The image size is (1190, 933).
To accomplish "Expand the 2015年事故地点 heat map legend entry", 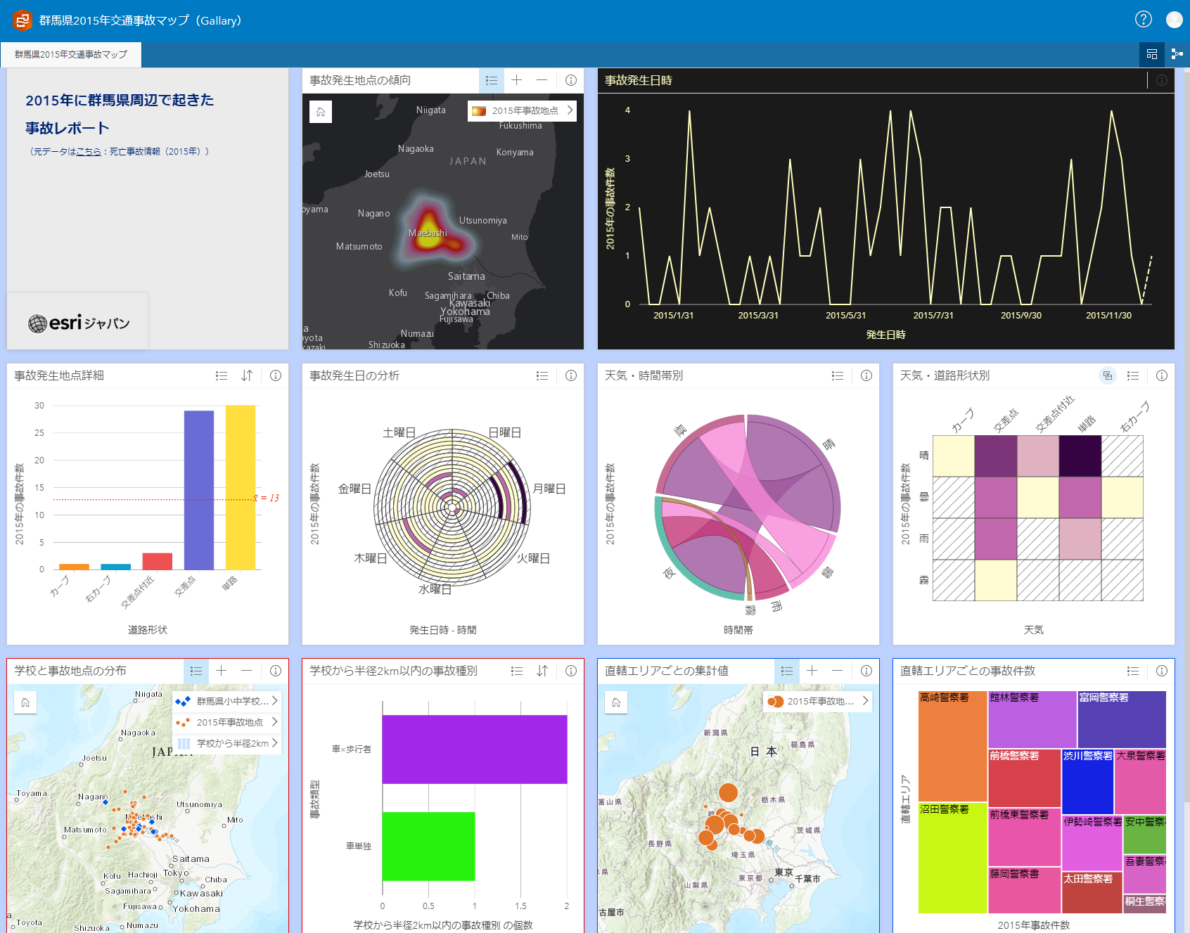I will (x=570, y=110).
